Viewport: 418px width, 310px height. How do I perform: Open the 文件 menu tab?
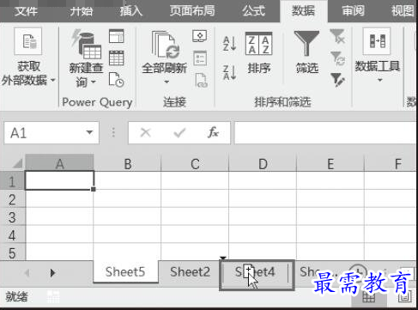[x=26, y=11]
